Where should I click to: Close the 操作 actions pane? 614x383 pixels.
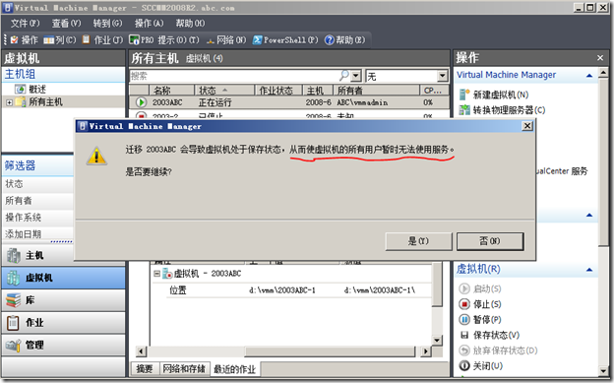(600, 58)
